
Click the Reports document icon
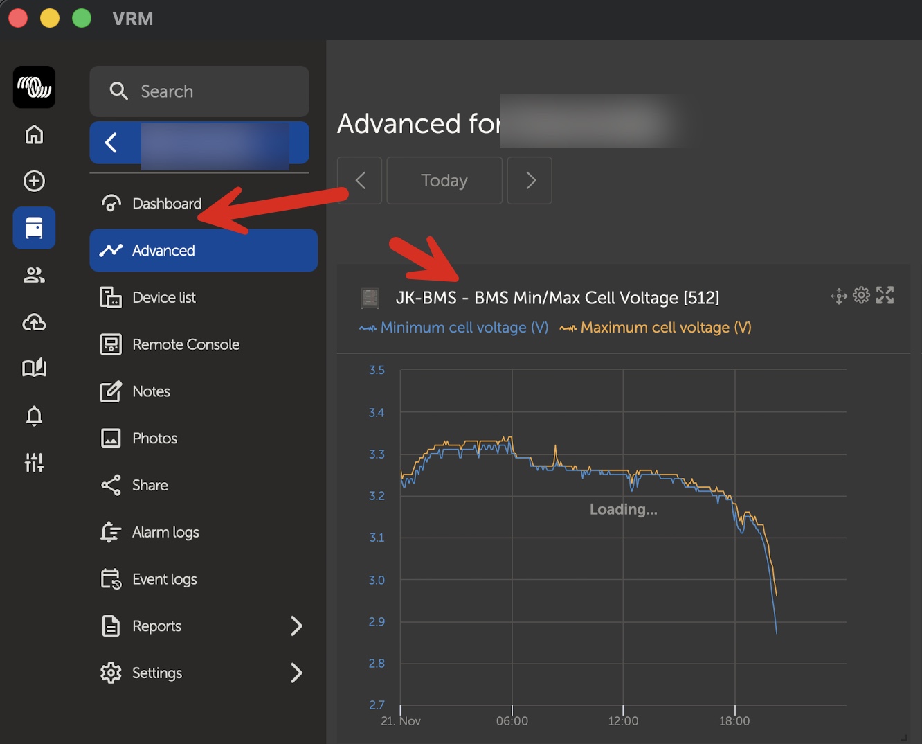pyautogui.click(x=111, y=626)
